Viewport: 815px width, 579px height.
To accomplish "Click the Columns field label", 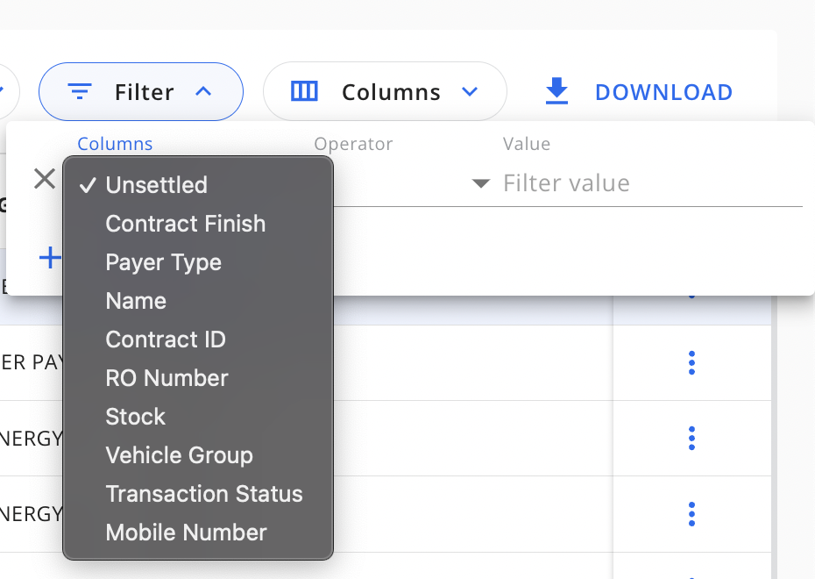I will point(115,144).
